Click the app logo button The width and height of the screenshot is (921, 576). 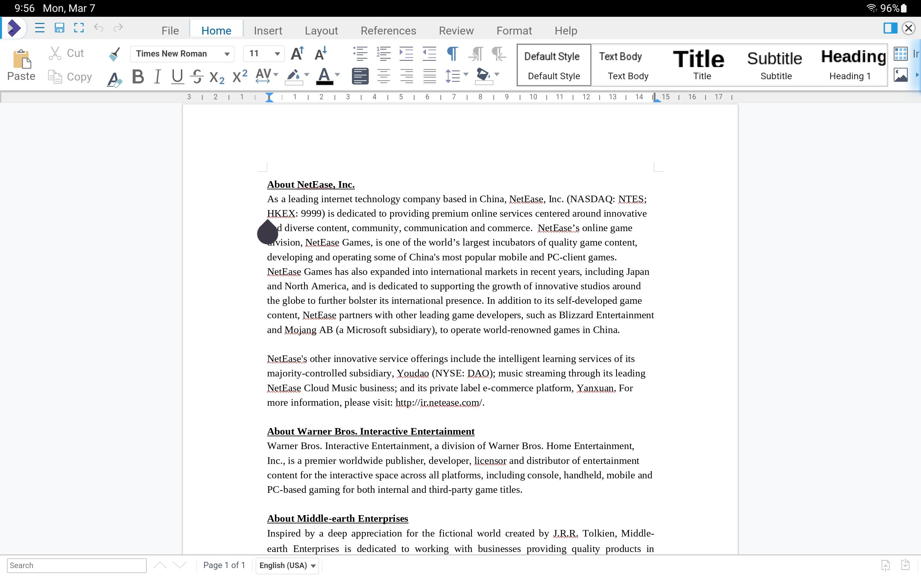click(x=14, y=28)
